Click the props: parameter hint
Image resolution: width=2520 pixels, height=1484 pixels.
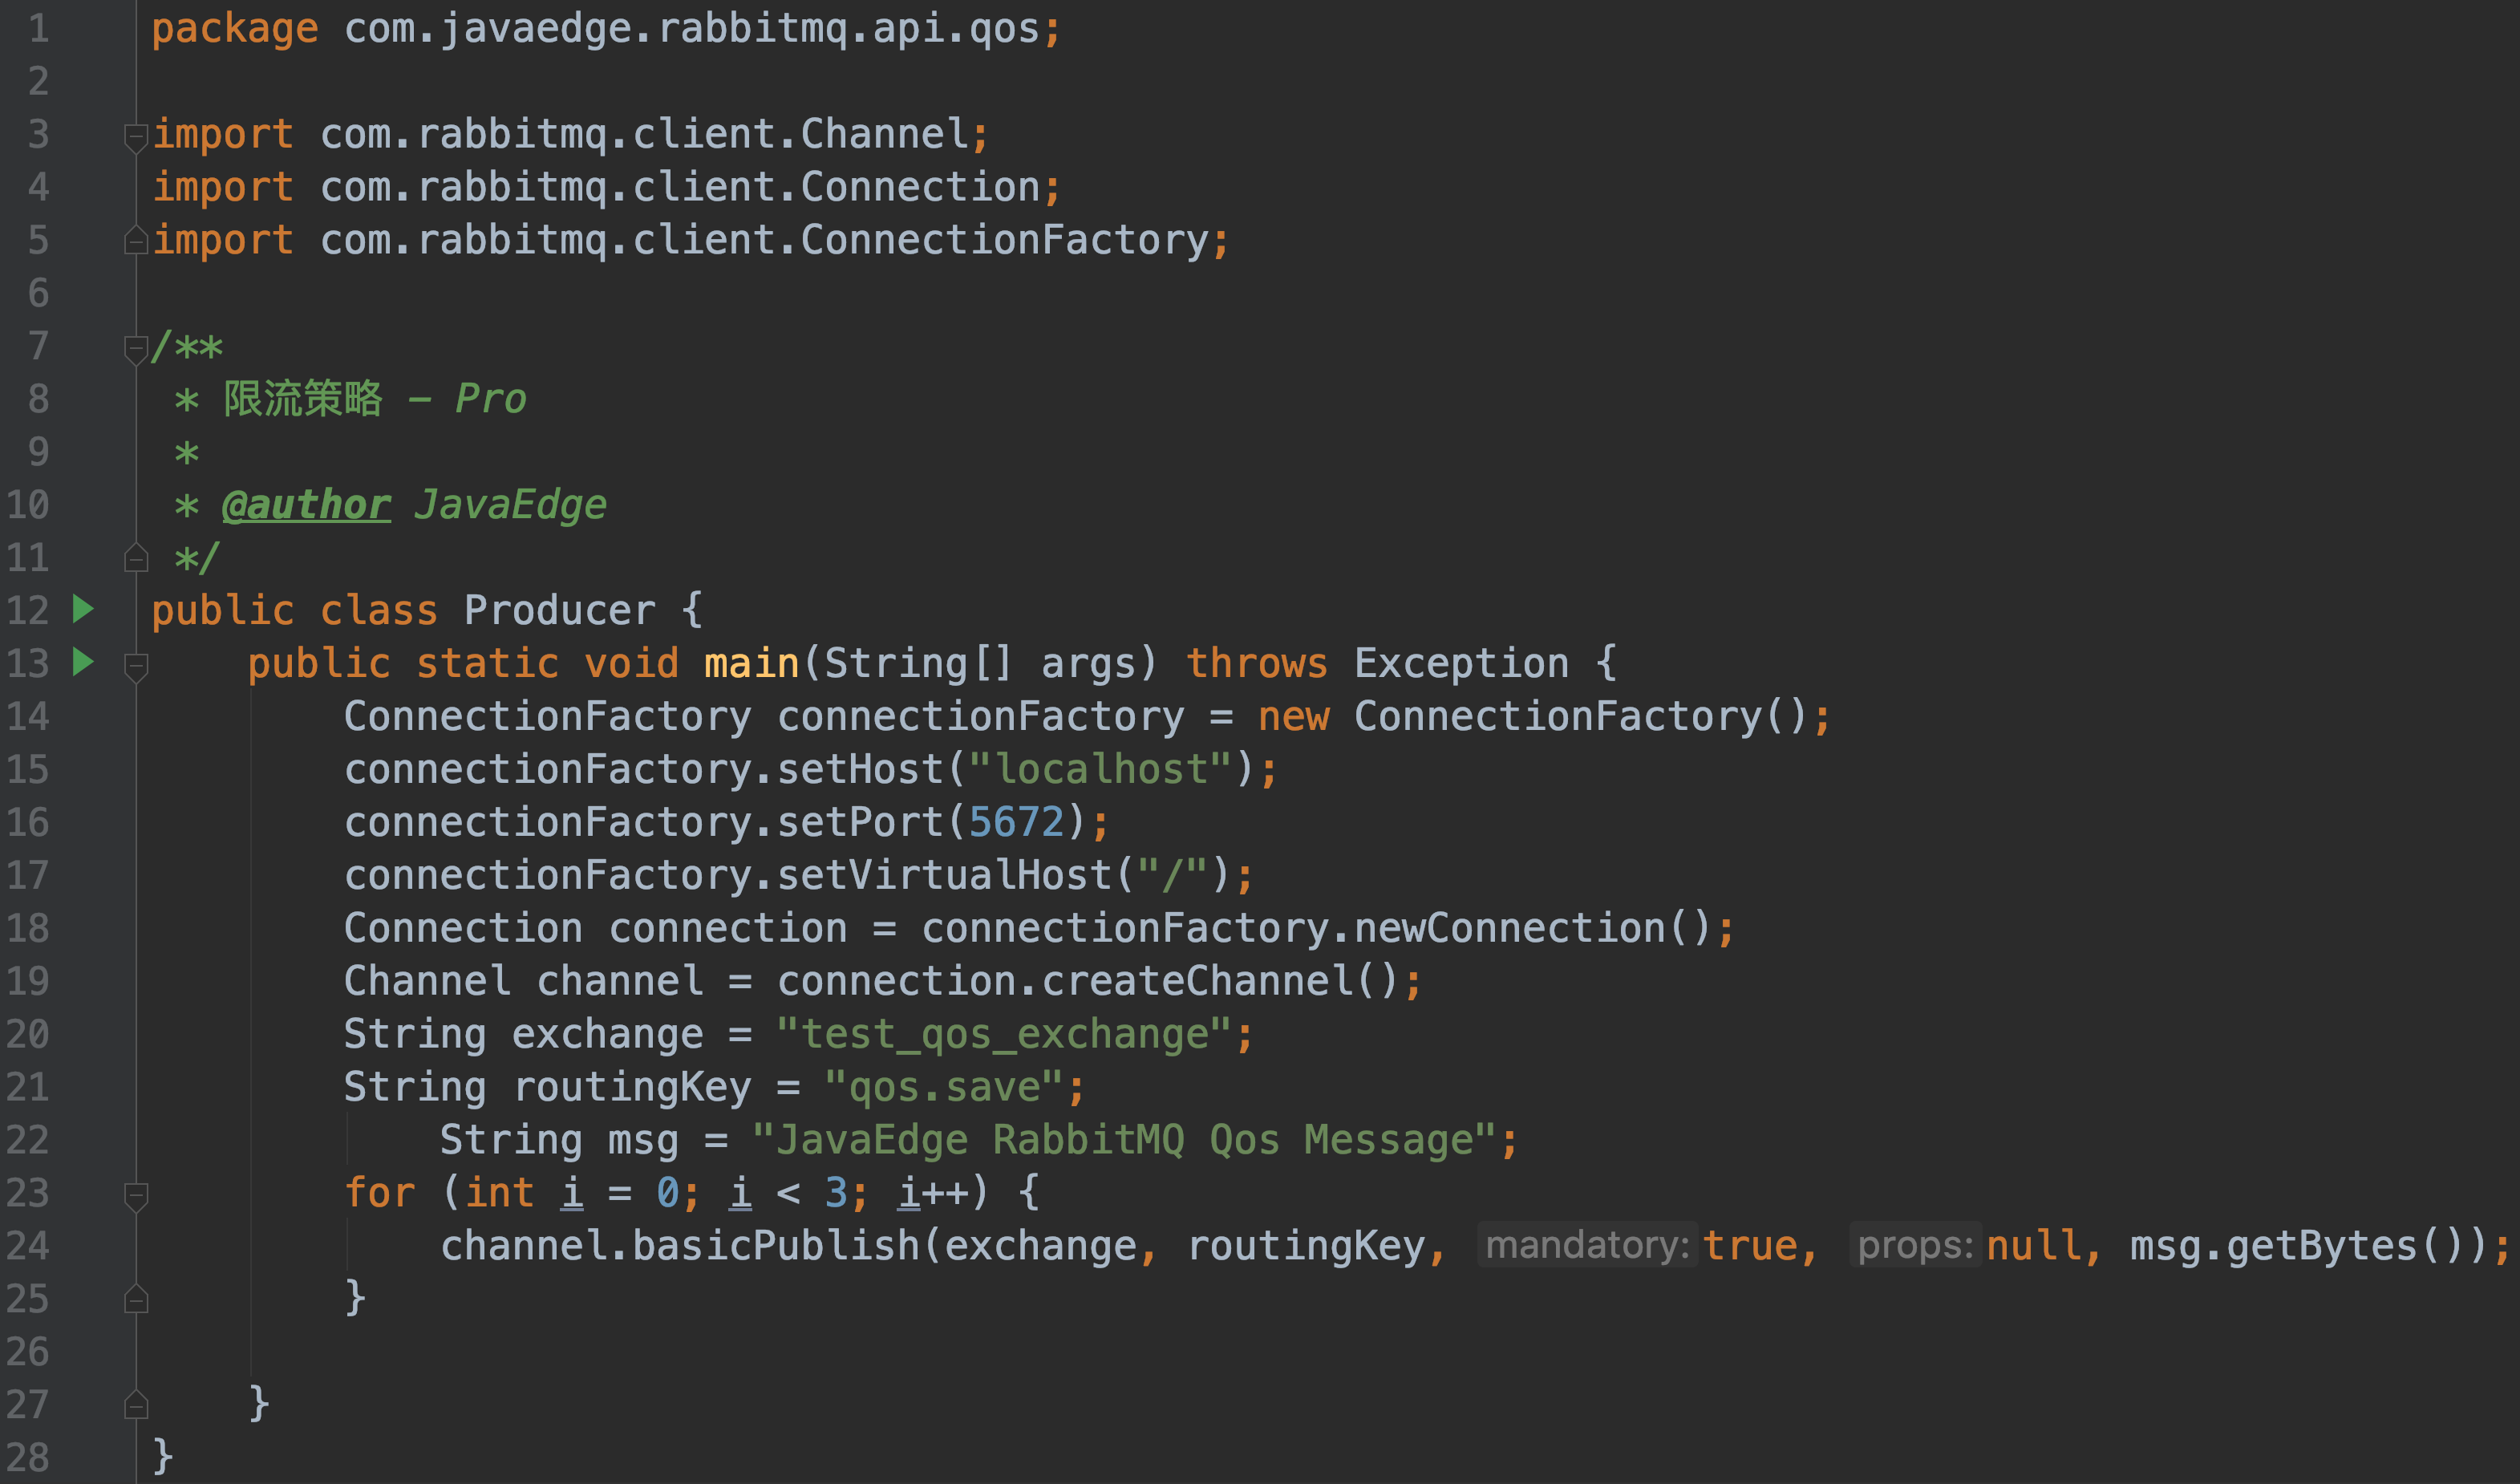pos(1914,1246)
